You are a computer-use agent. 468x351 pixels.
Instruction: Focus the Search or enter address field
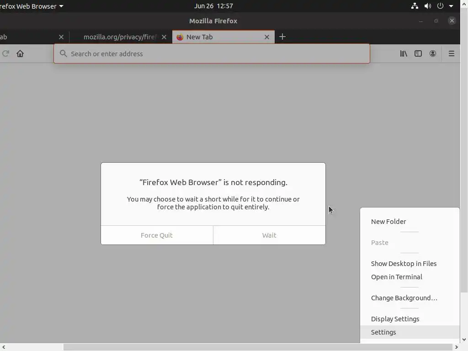(212, 54)
